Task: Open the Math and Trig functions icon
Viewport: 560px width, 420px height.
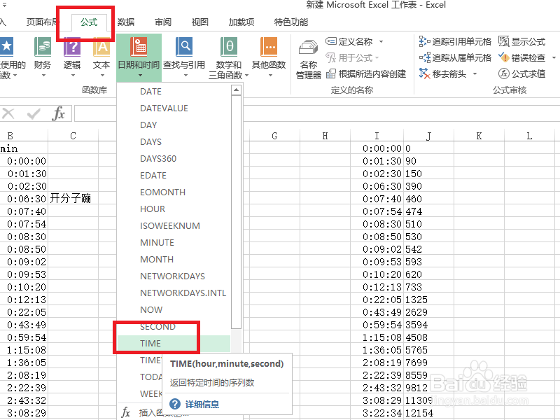Action: click(229, 47)
